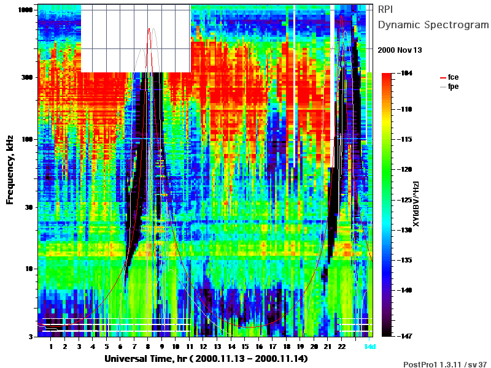Click the 1000 kHz frequency tick label
The image size is (491, 368).
[25, 10]
